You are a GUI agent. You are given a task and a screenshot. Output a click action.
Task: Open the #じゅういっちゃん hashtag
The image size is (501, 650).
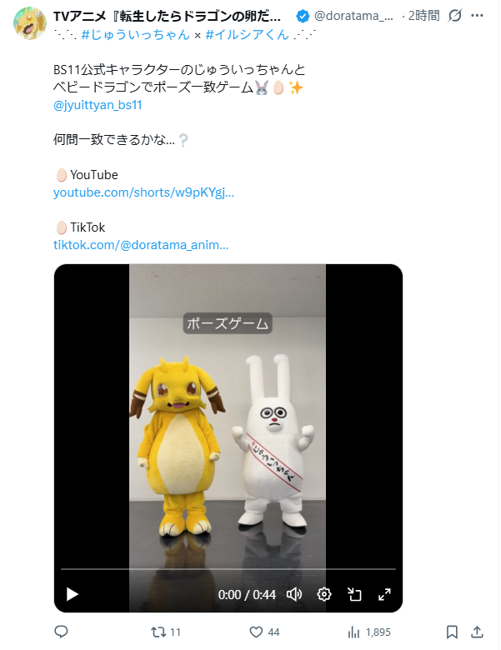135,34
